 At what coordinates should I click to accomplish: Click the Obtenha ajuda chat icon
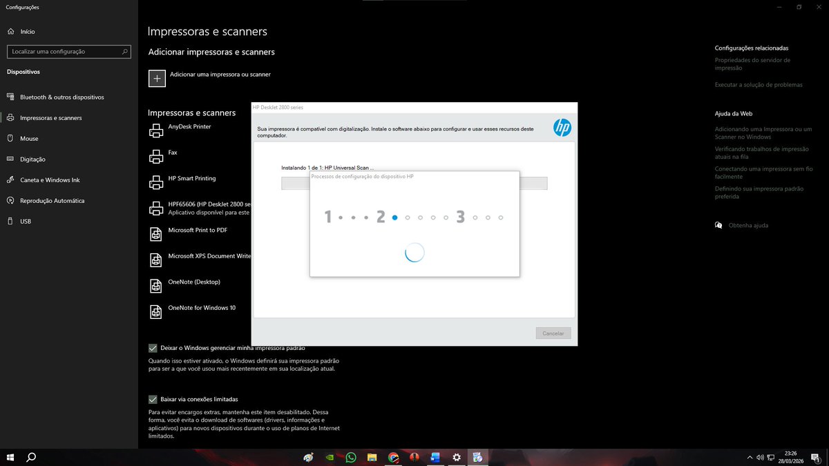coord(718,225)
